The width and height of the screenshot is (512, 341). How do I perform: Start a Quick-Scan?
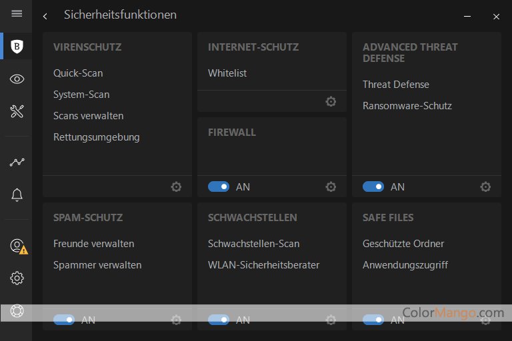click(78, 73)
